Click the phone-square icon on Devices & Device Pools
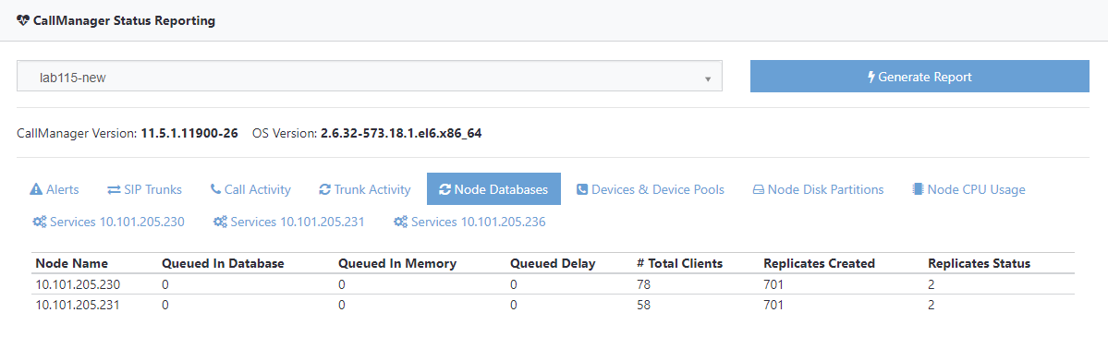This screenshot has width=1108, height=361. point(582,189)
